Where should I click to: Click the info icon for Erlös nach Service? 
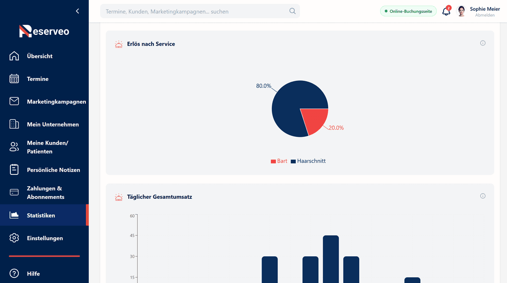[x=483, y=43]
